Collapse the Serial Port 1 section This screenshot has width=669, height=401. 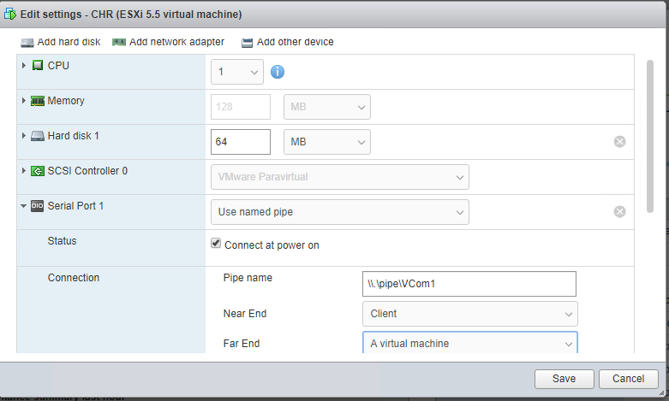24,206
